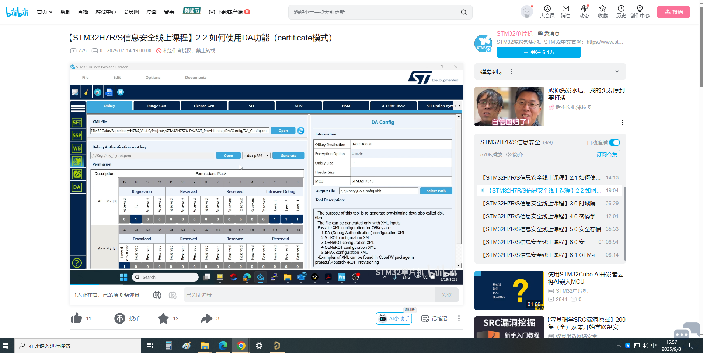703x353 pixels.
Task: Open the 游戏中心 navigation item
Action: pyautogui.click(x=106, y=12)
